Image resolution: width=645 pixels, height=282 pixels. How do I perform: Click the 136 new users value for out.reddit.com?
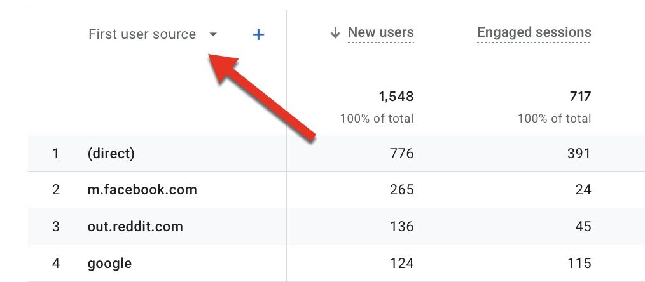(x=402, y=226)
